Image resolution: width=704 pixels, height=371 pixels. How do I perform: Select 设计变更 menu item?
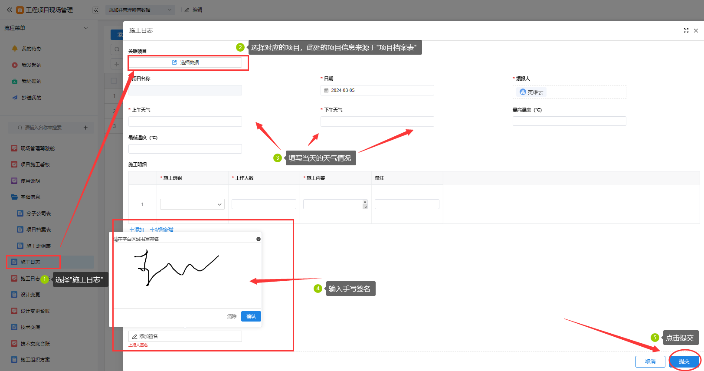click(30, 295)
